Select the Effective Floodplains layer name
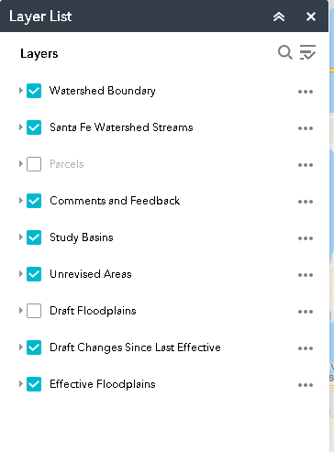 pyautogui.click(x=103, y=384)
